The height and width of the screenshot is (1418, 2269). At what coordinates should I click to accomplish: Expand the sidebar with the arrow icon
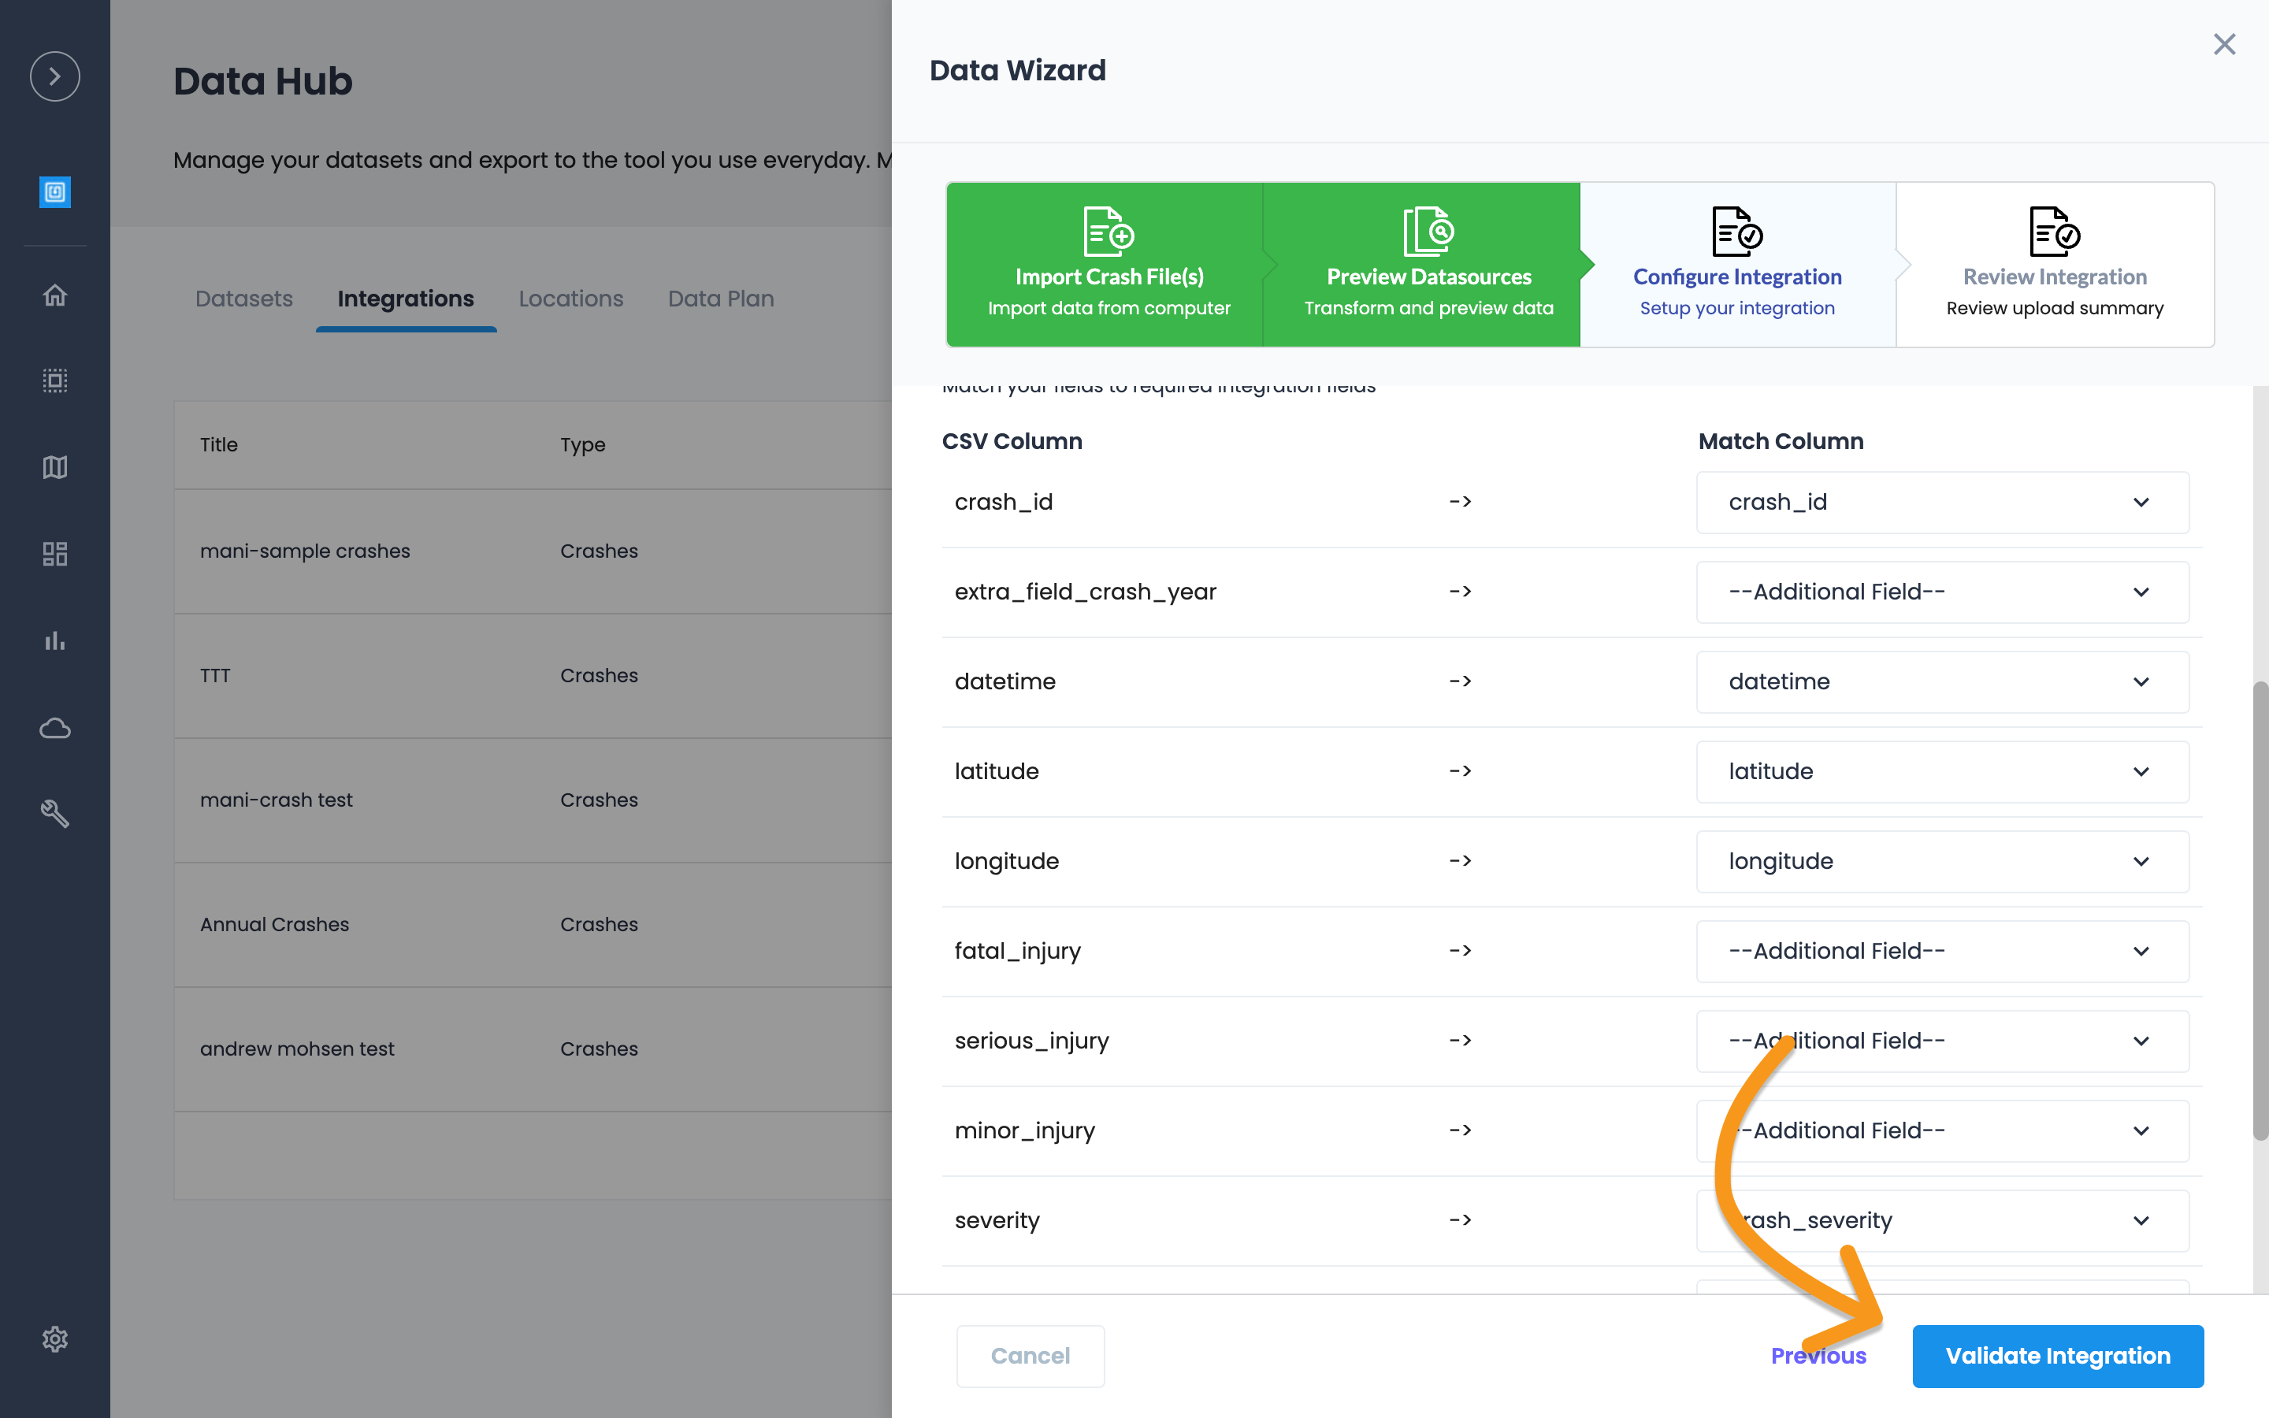click(x=54, y=76)
